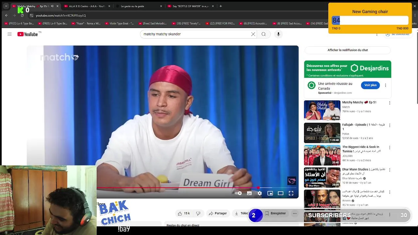Enter fullscreen video mode
This screenshot has width=418, height=235.
pyautogui.click(x=291, y=193)
